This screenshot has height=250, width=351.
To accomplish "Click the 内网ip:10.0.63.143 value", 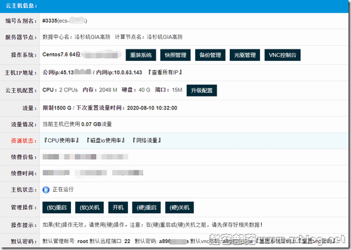I will click(119, 73).
